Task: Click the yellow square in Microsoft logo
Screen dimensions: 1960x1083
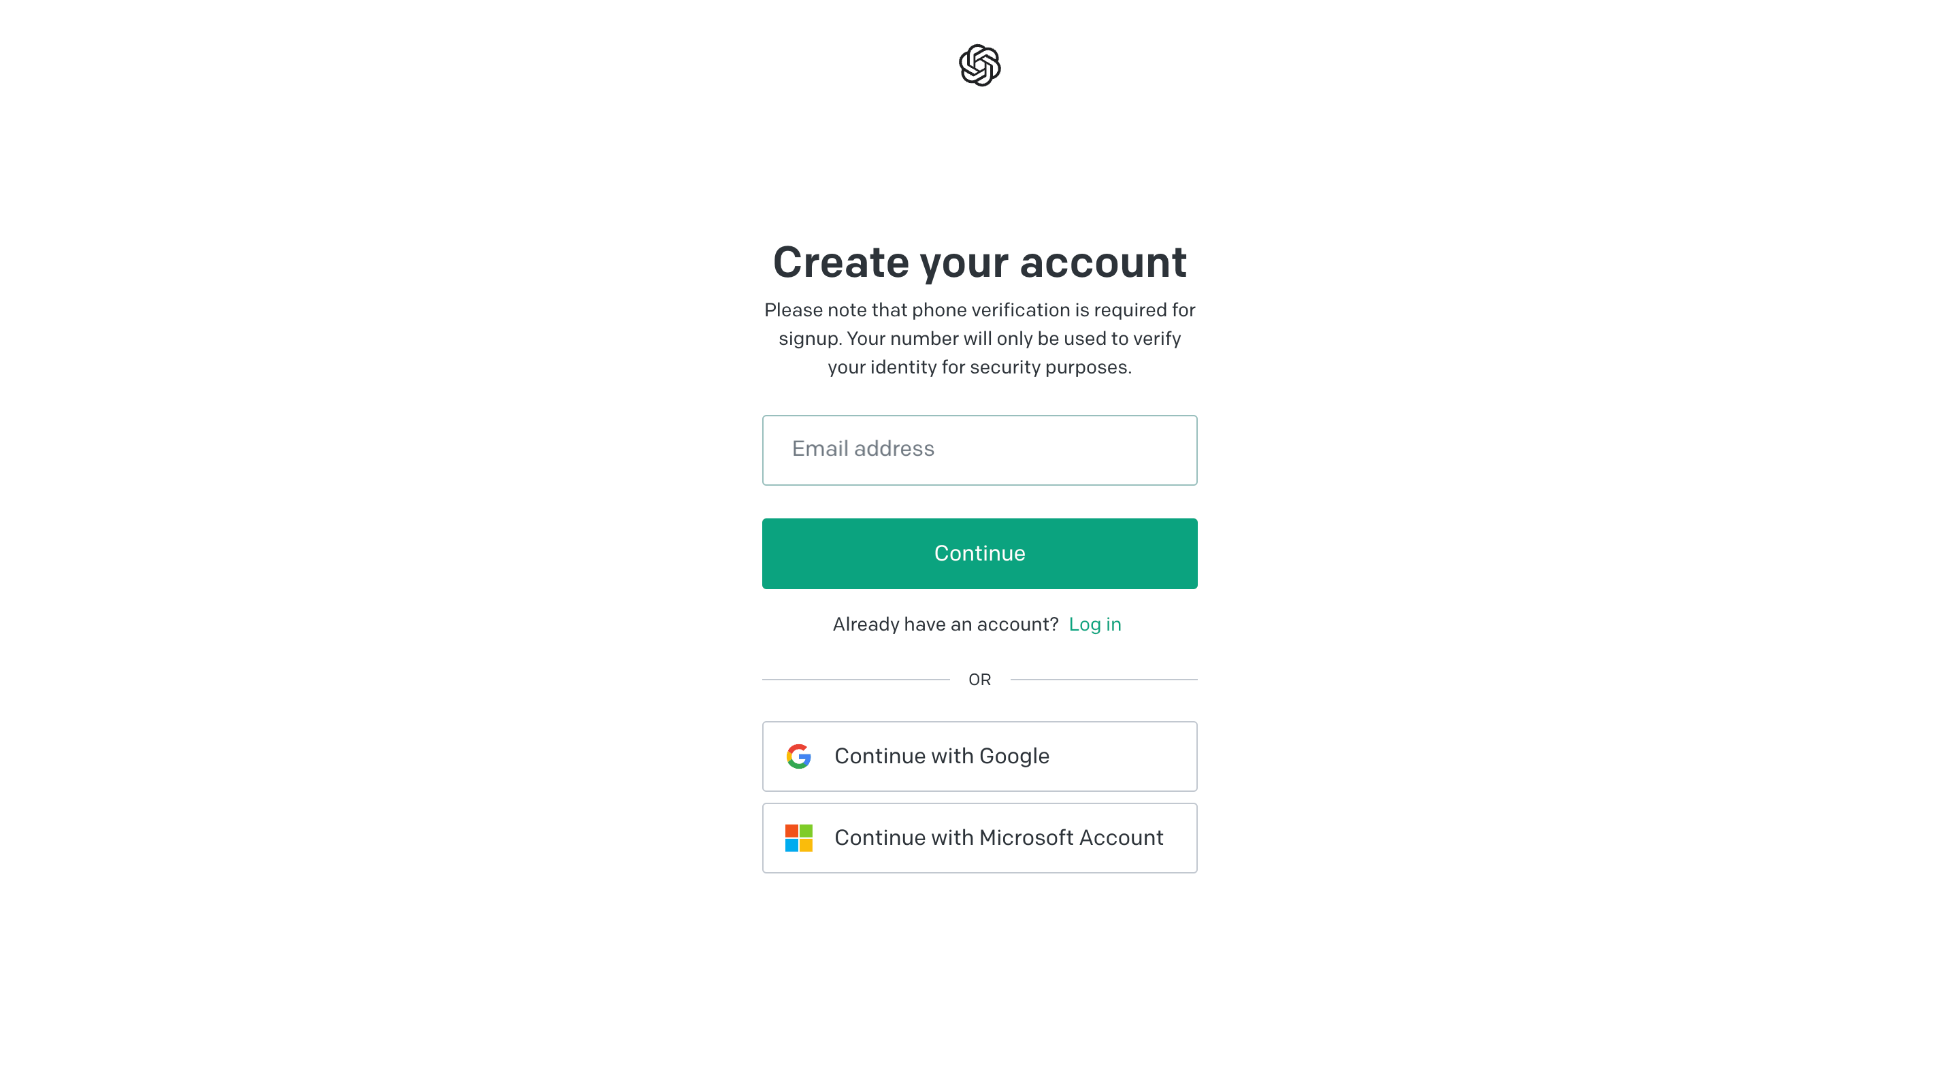Action: click(806, 845)
